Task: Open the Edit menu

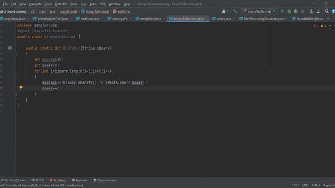Action: [x=14, y=4]
